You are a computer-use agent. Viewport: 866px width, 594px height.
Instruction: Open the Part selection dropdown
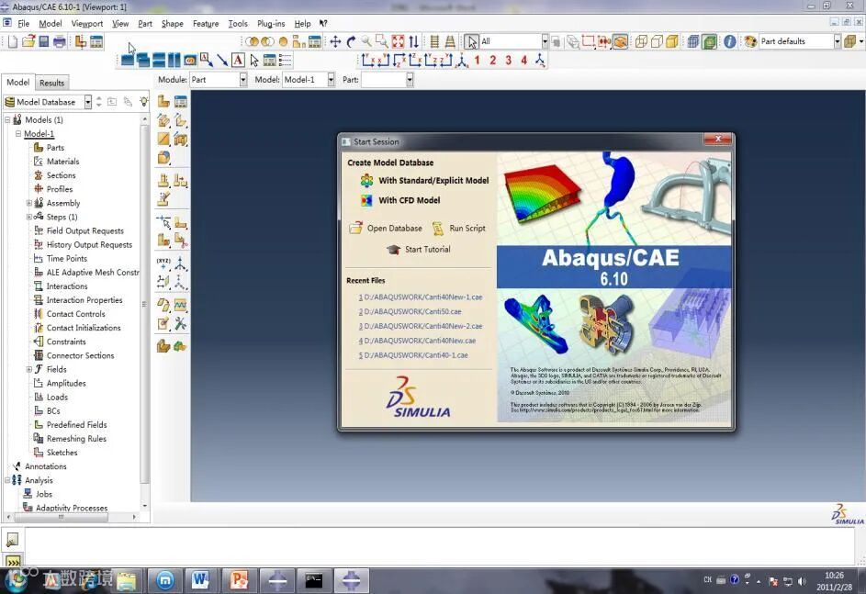click(410, 80)
